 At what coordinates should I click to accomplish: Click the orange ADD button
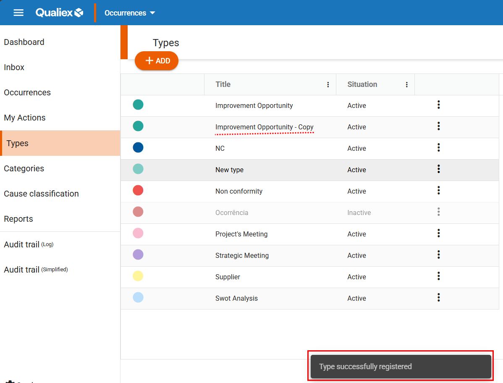(157, 61)
